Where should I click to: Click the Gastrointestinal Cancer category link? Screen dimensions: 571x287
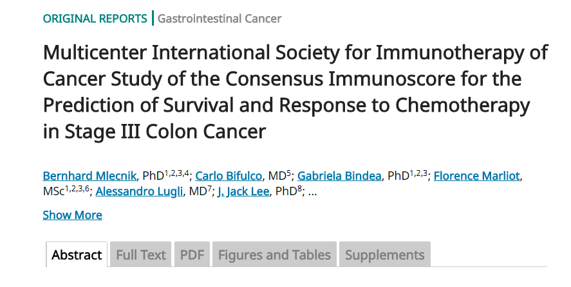220,19
